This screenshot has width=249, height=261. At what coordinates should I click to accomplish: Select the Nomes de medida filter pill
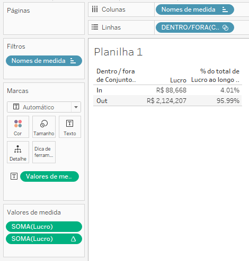tap(44, 61)
